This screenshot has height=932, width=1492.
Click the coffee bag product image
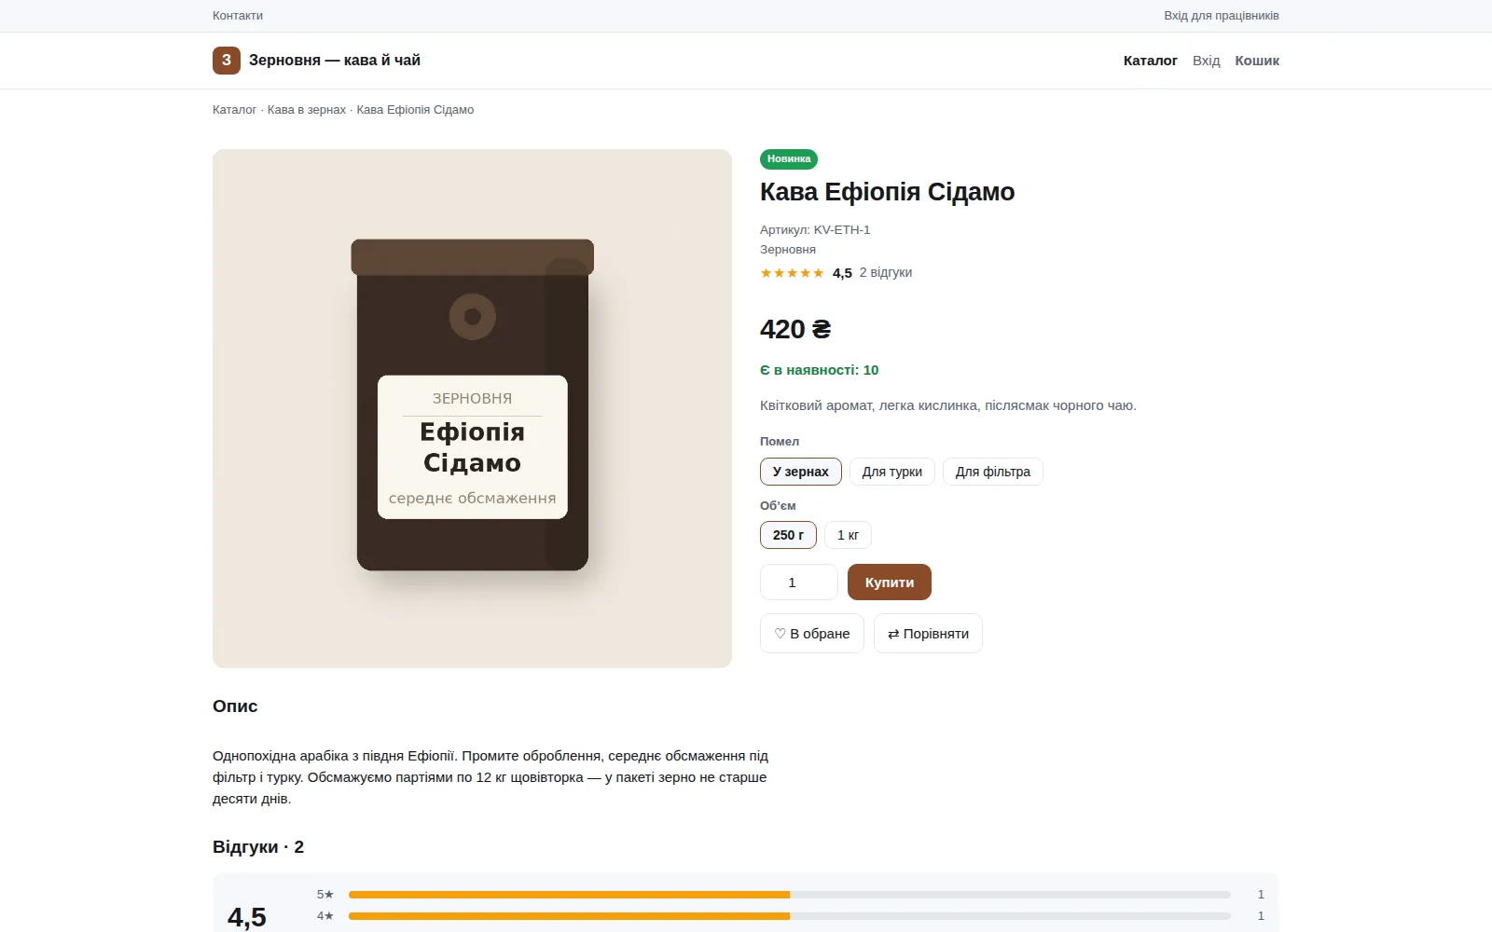pos(472,408)
